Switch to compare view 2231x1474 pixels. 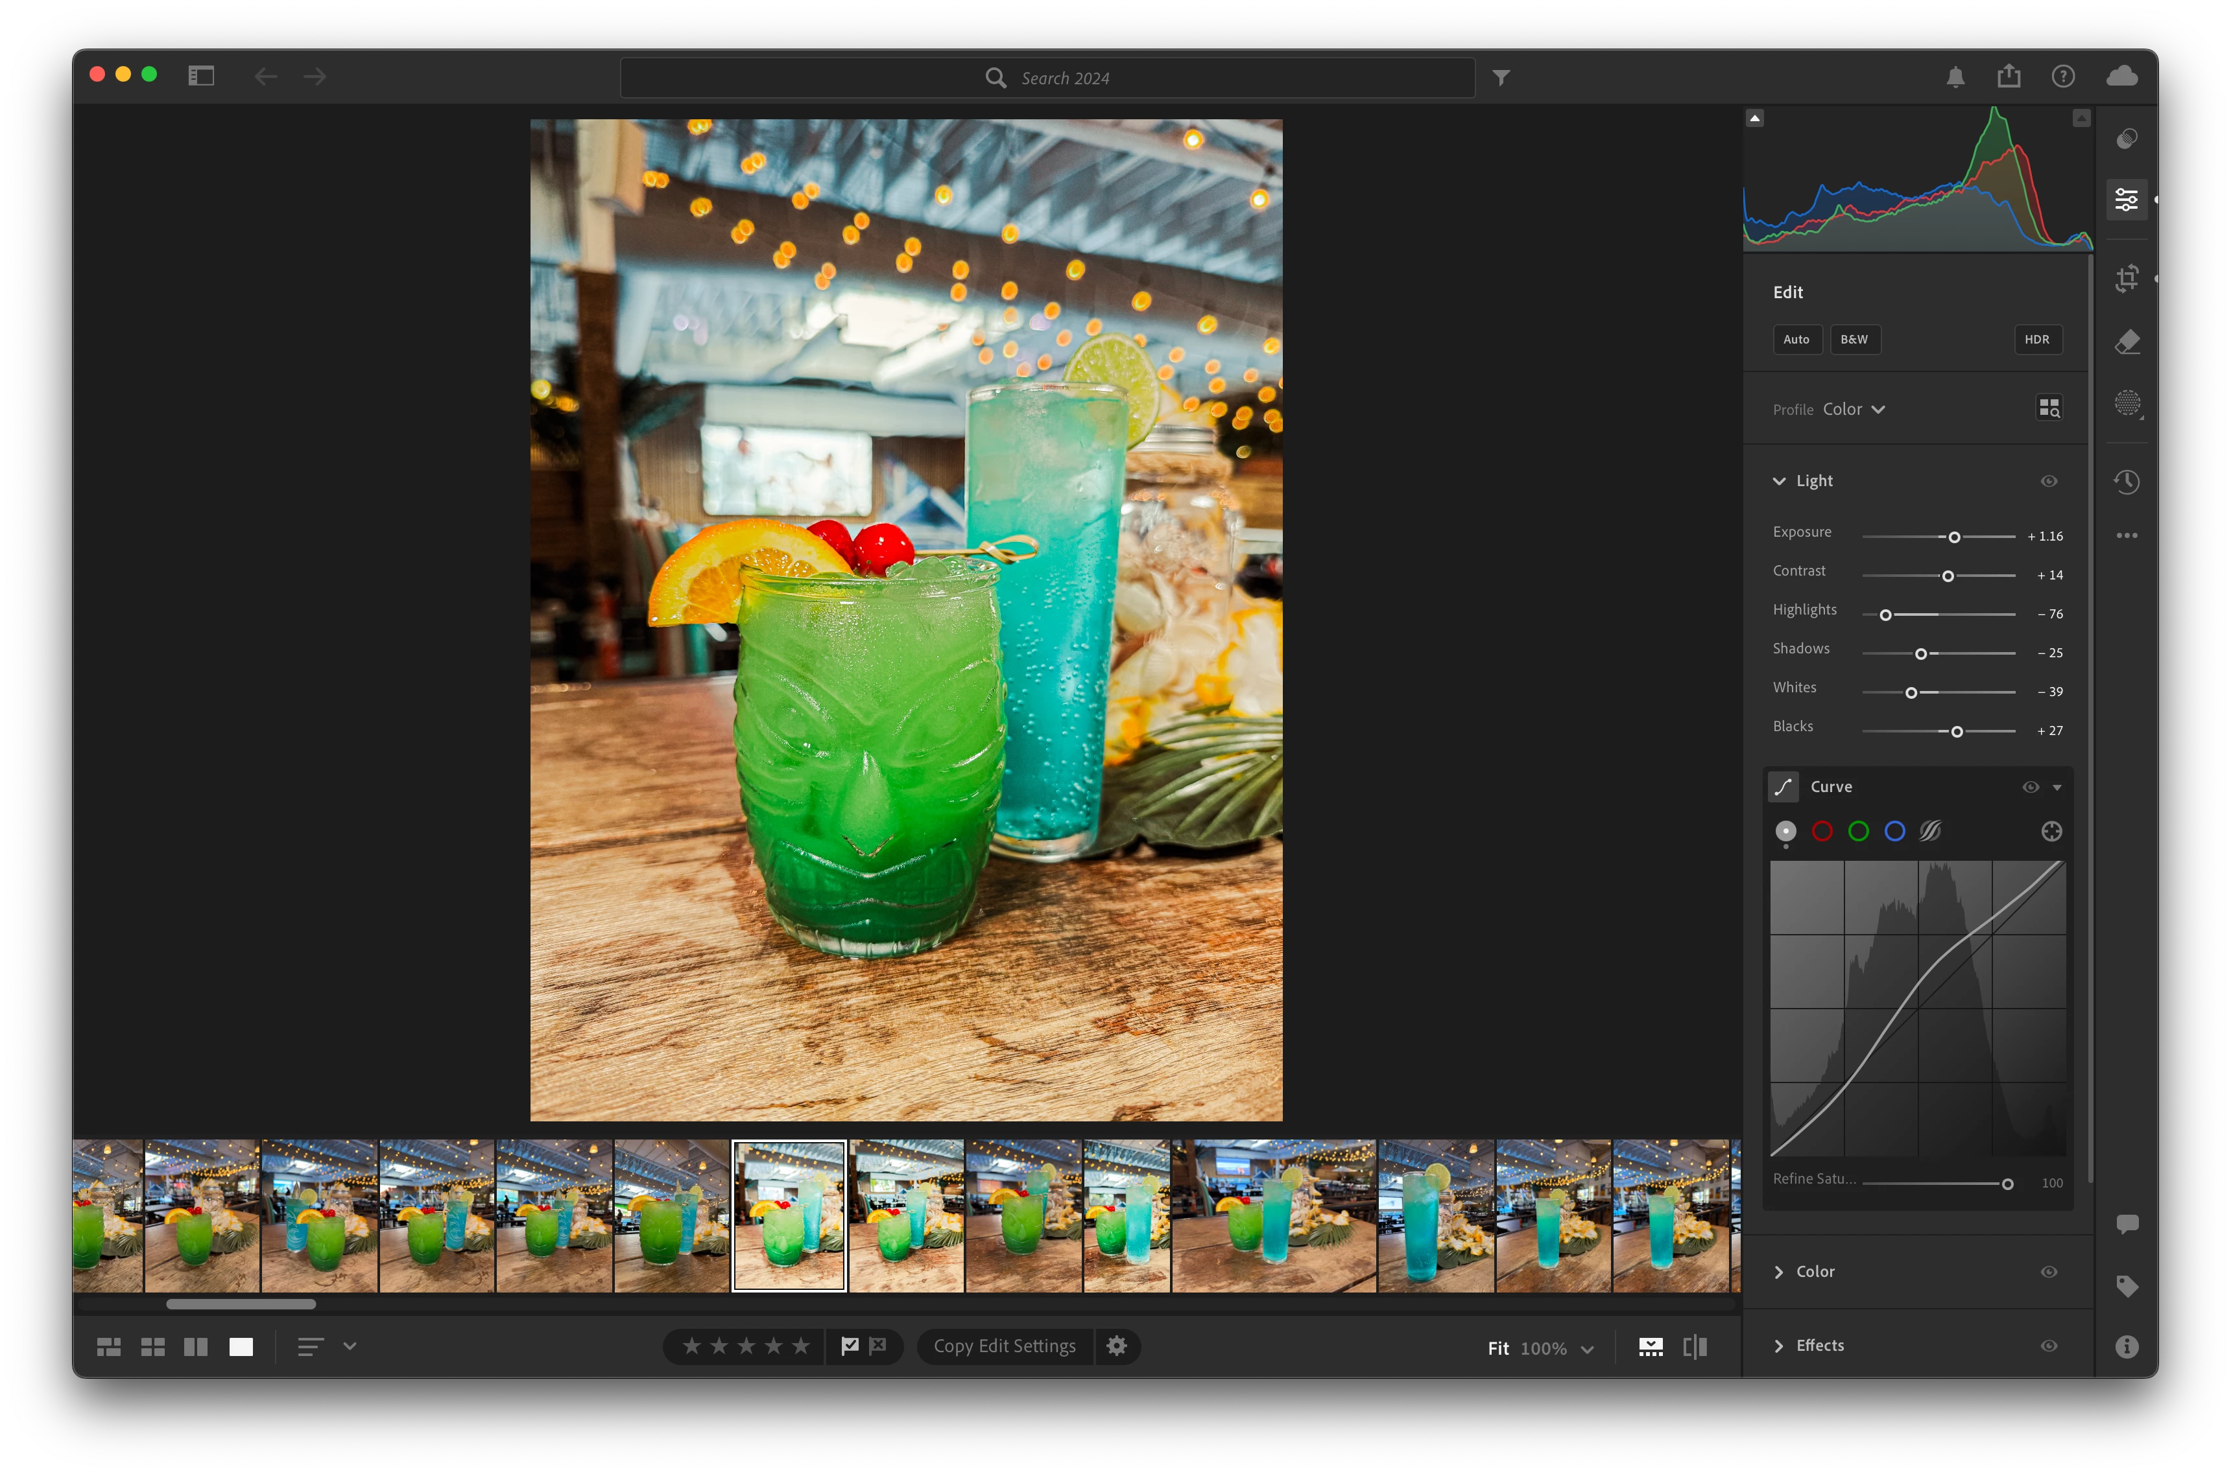tap(196, 1347)
